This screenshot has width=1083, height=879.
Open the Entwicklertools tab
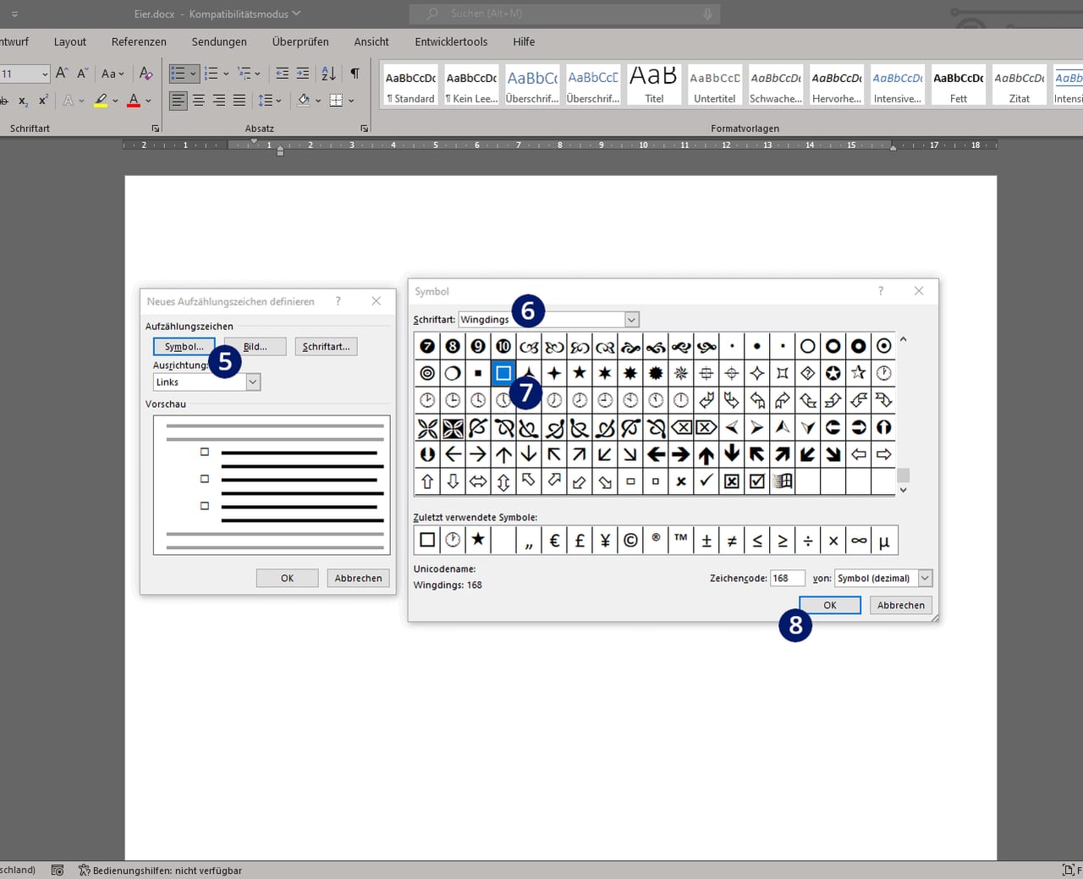coord(451,41)
